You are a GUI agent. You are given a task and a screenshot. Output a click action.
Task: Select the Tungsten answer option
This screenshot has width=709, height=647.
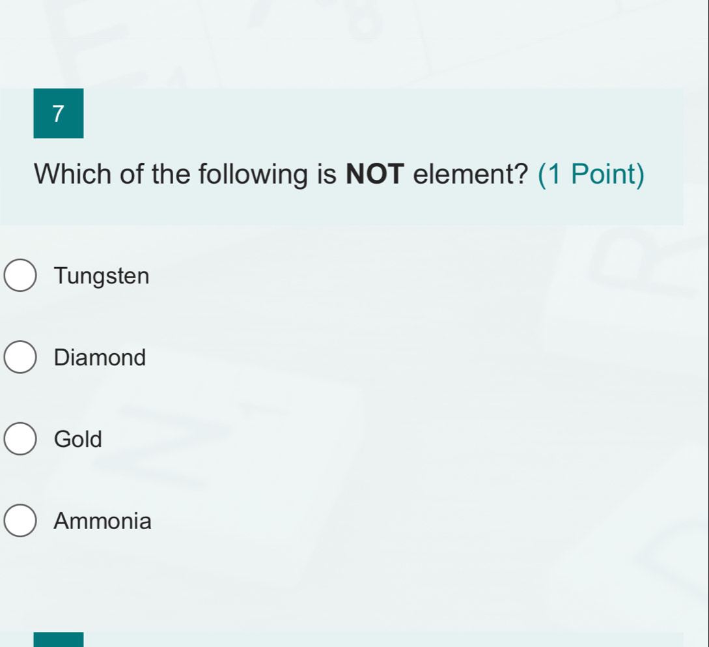(102, 276)
